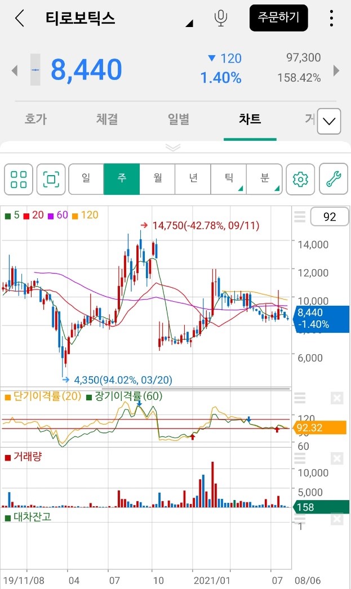The height and width of the screenshot is (589, 351).
Task: Switch to the previous stock with left triangle
Action: (x=15, y=70)
